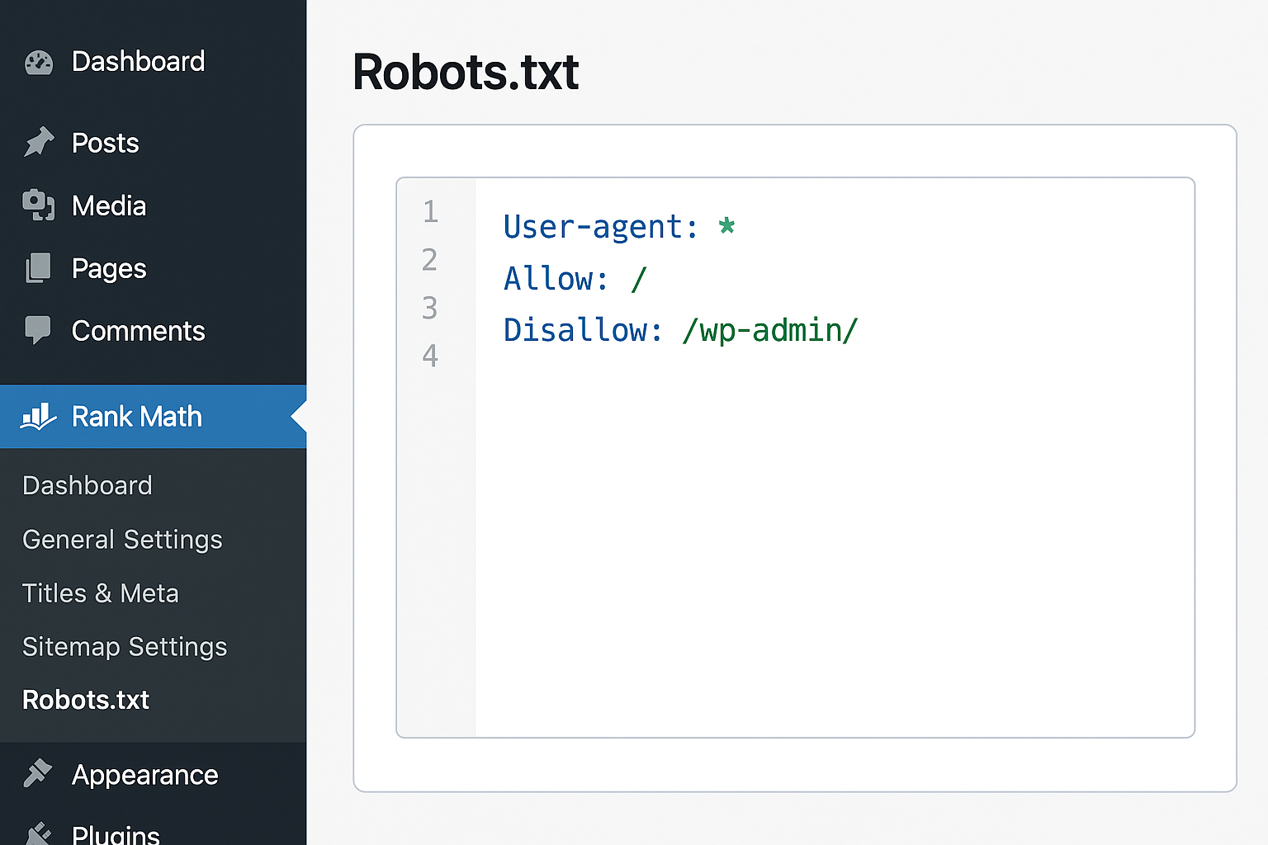Viewport: 1268px width, 845px height.
Task: Click the Disallow: directive text
Action: click(x=583, y=330)
